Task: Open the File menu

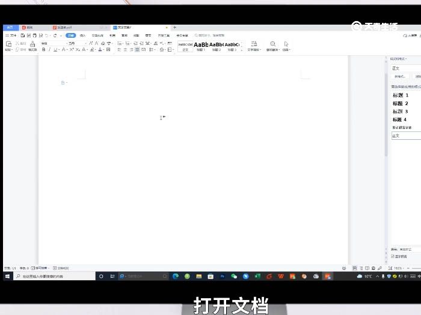Action: [11, 35]
